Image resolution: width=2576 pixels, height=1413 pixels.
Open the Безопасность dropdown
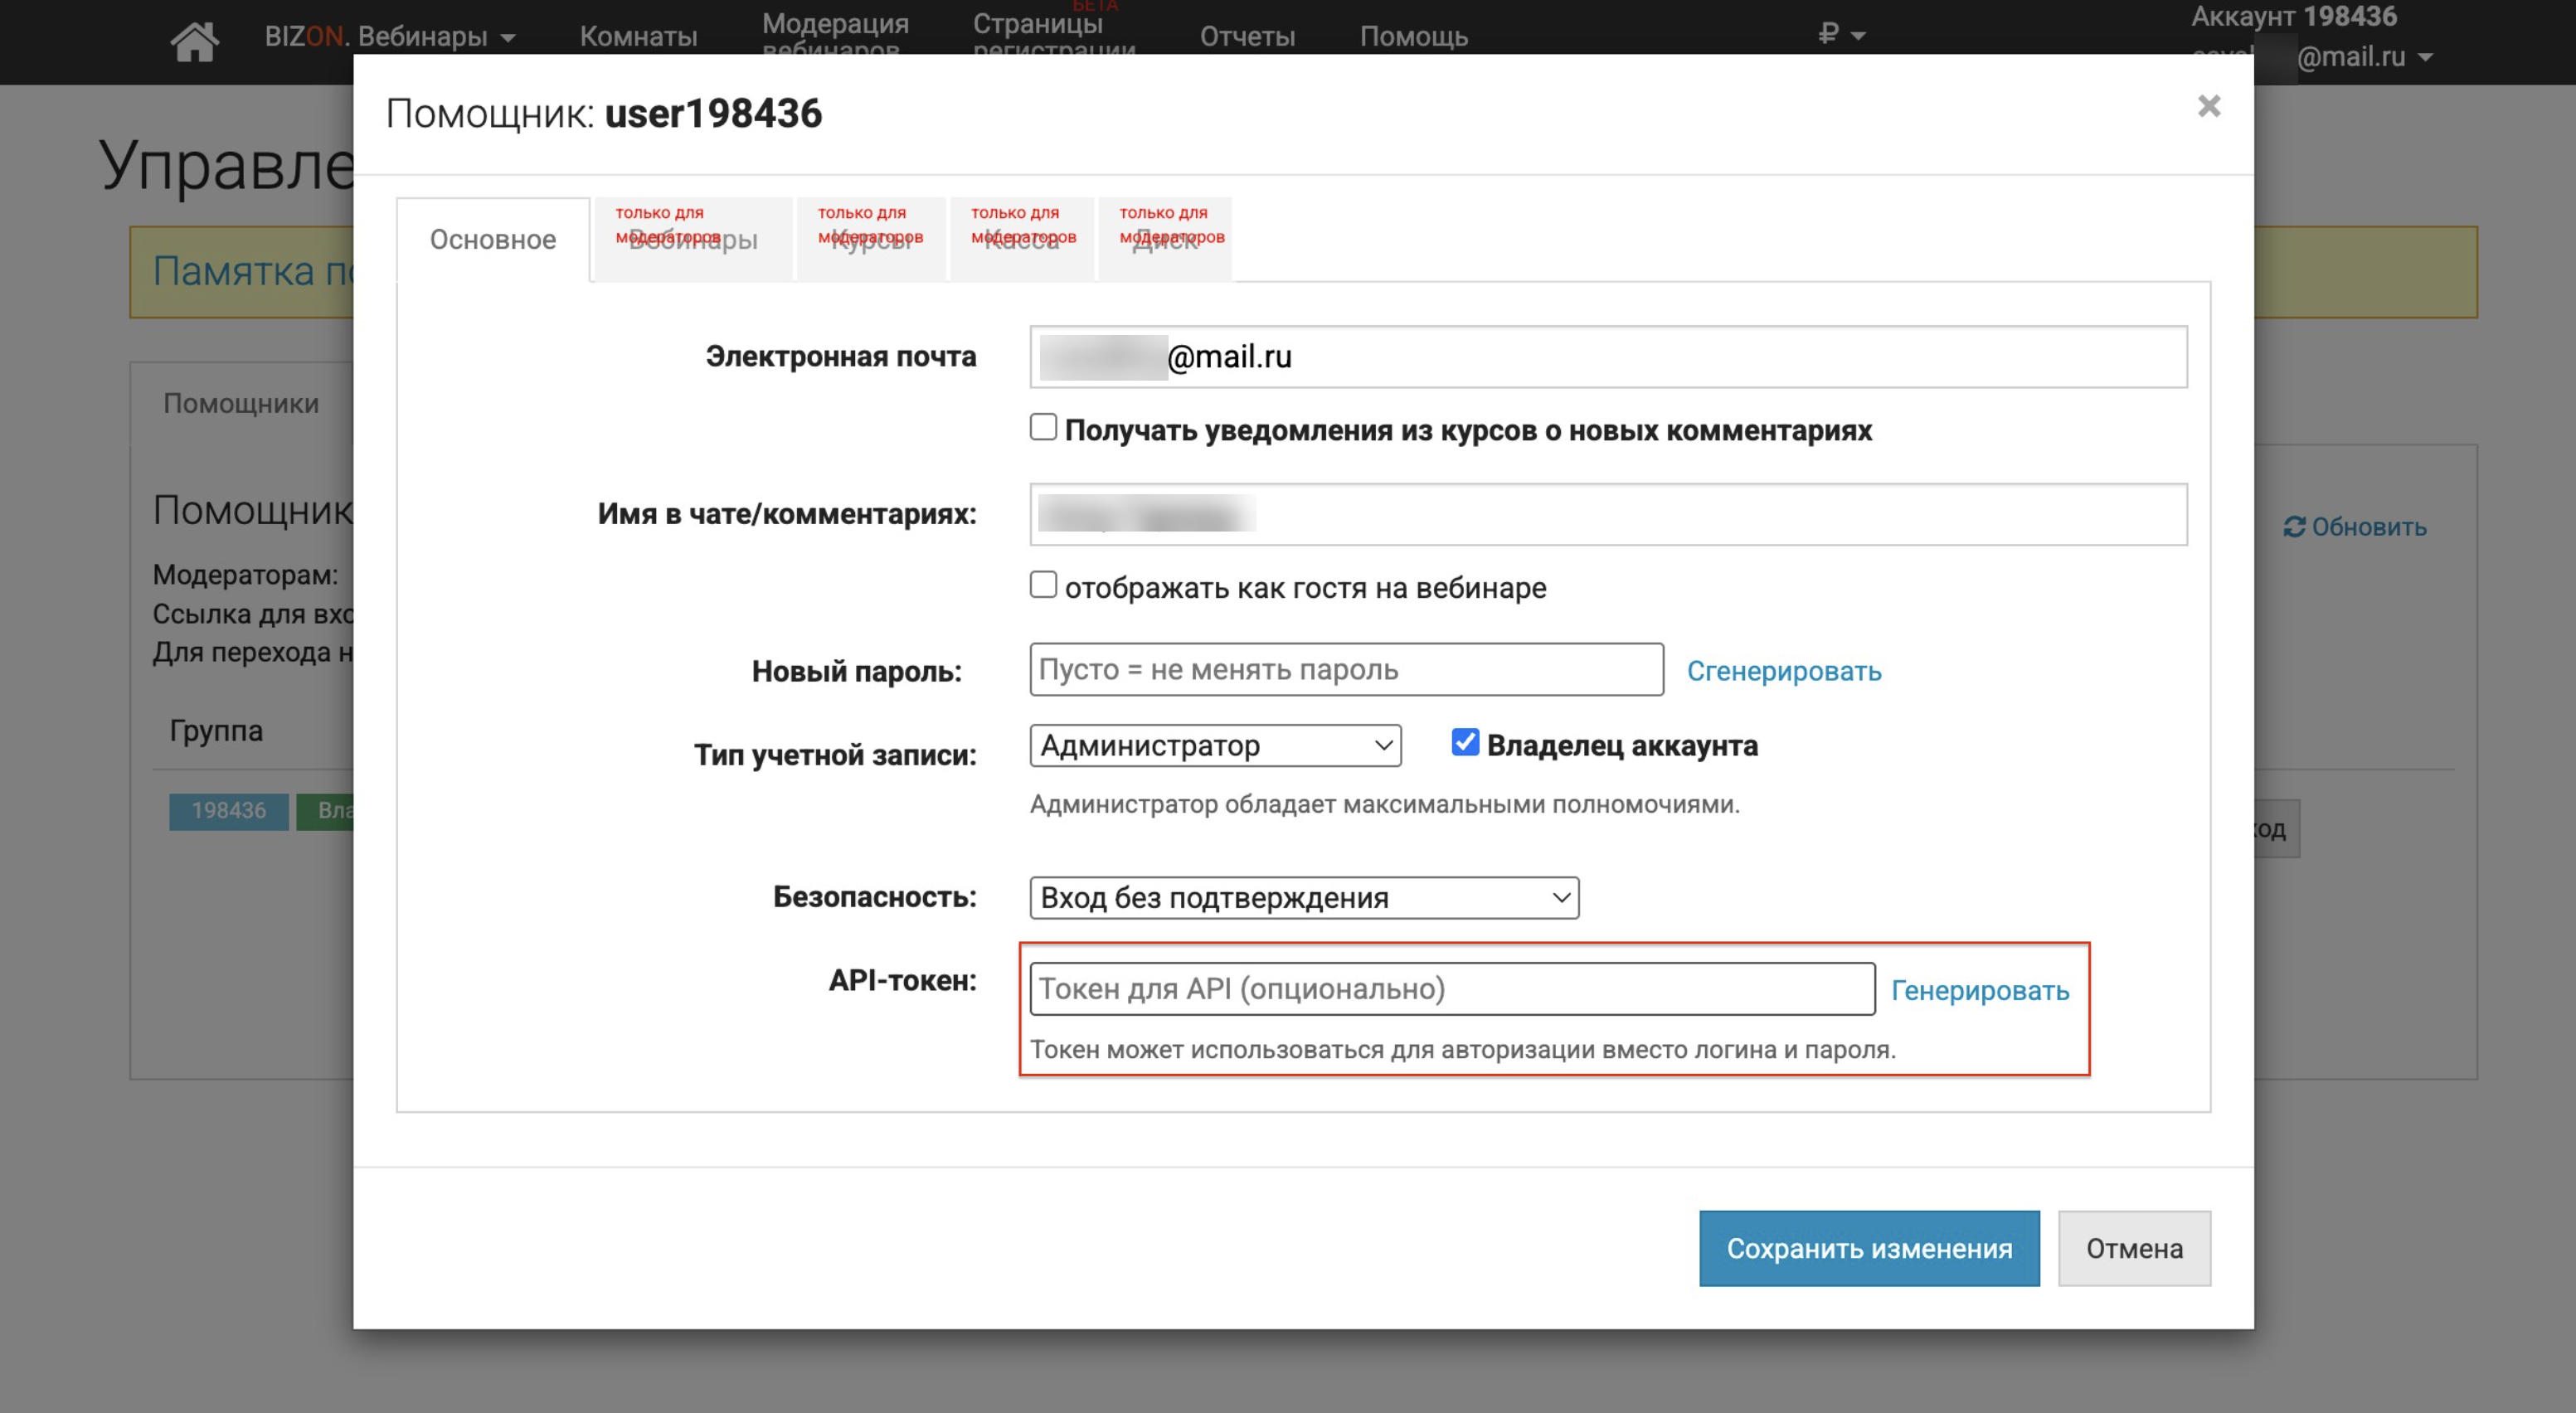(1304, 898)
